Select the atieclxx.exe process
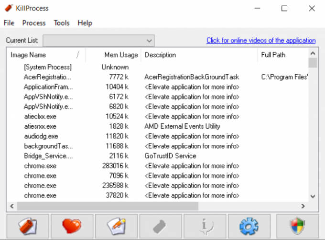325x240 pixels. 158,117
